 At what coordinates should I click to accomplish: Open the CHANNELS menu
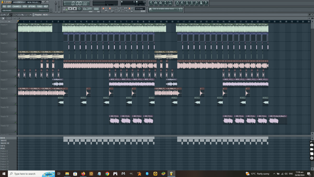pos(17,6)
